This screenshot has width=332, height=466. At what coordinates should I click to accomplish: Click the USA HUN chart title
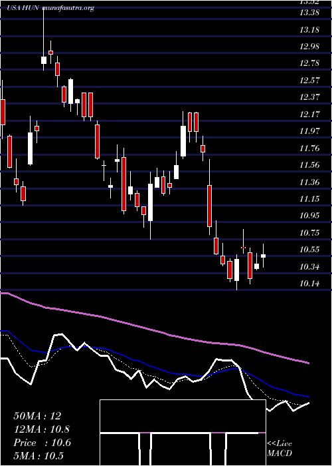point(23,8)
